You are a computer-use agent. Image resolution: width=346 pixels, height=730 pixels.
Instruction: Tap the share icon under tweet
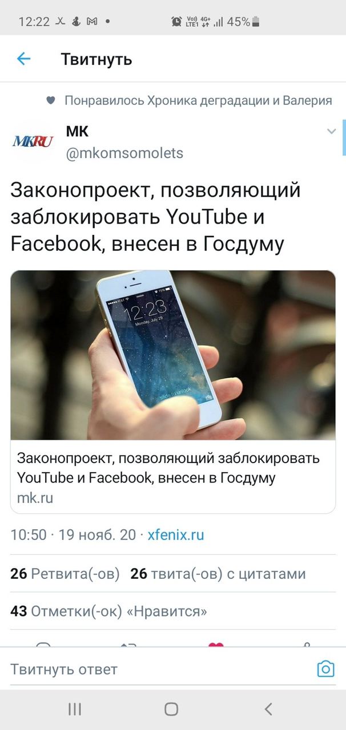tap(307, 645)
